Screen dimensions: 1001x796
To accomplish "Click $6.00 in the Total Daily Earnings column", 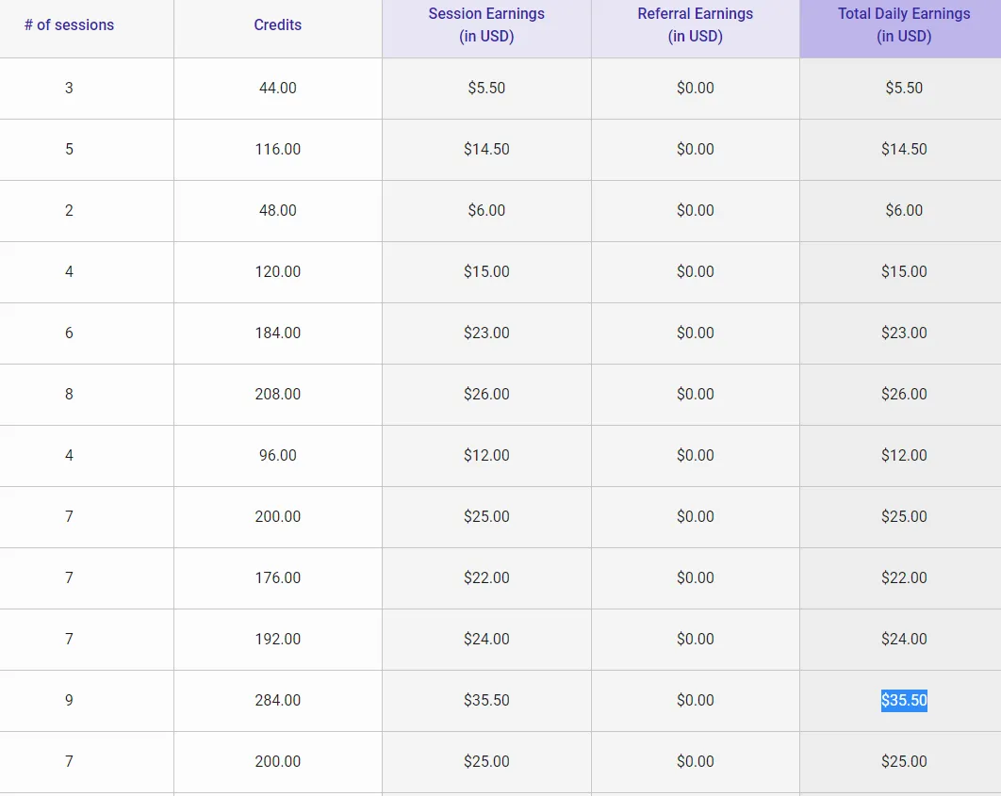I will (x=904, y=210).
